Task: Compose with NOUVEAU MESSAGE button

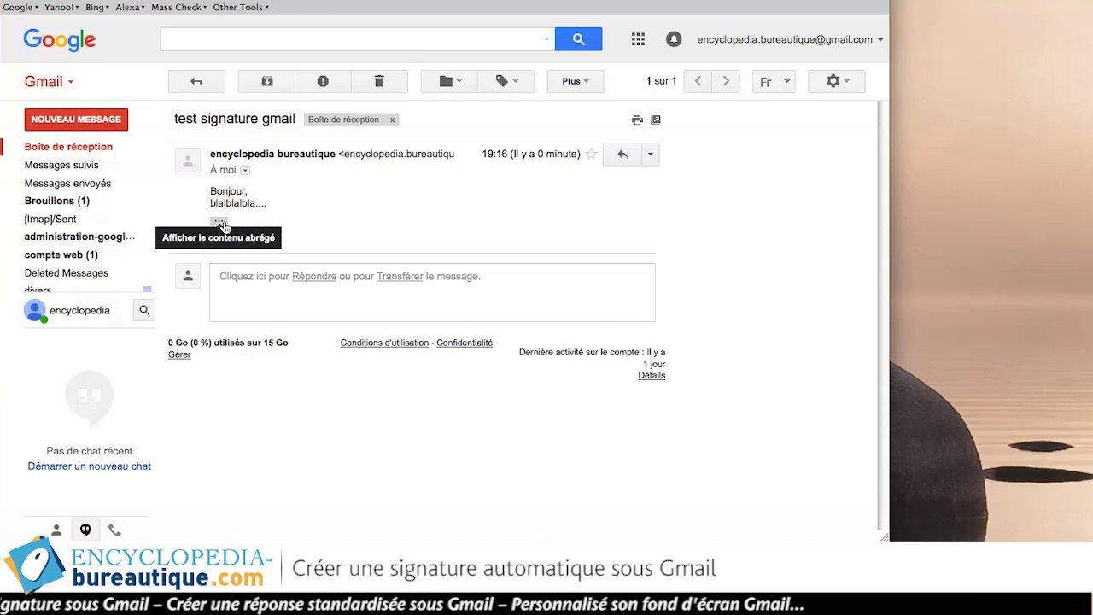Action: [76, 120]
